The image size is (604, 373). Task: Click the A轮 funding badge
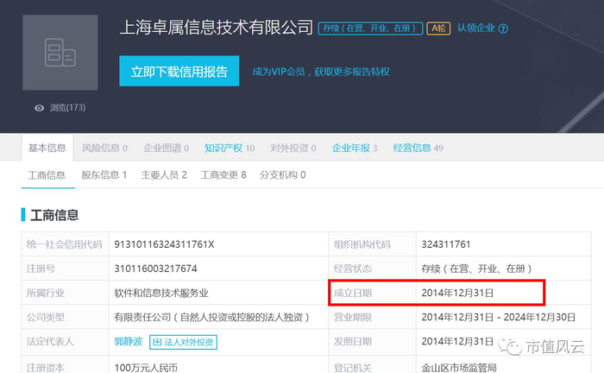(438, 28)
